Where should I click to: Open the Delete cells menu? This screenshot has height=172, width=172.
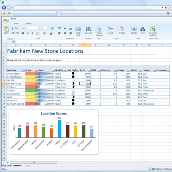[x=122, y=31]
